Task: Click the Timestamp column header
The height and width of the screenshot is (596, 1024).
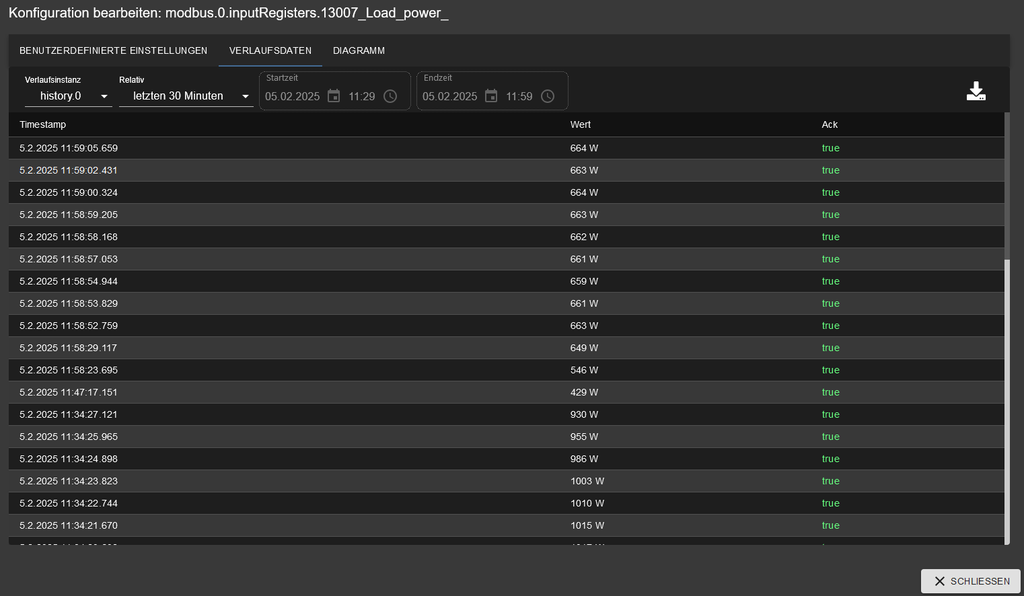Action: 43,124
